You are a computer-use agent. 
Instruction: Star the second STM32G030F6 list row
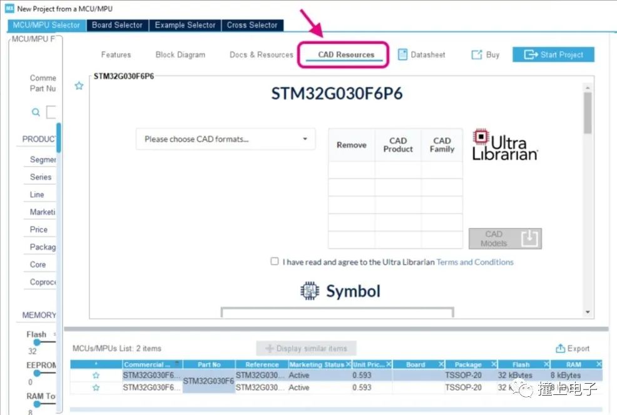[x=96, y=387]
